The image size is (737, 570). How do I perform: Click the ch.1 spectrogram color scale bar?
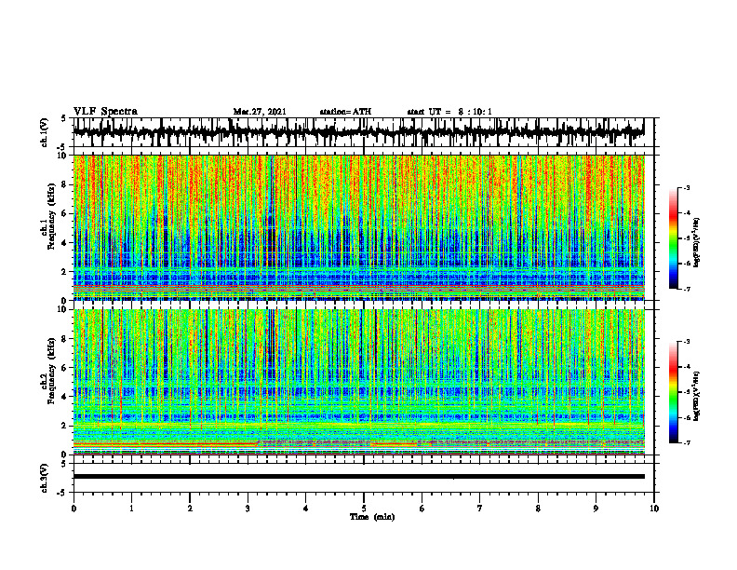(x=673, y=238)
